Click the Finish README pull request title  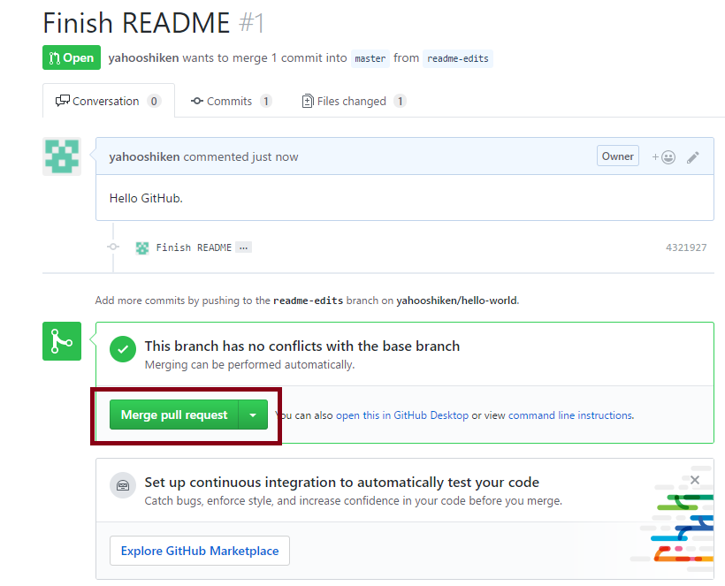pyautogui.click(x=136, y=23)
